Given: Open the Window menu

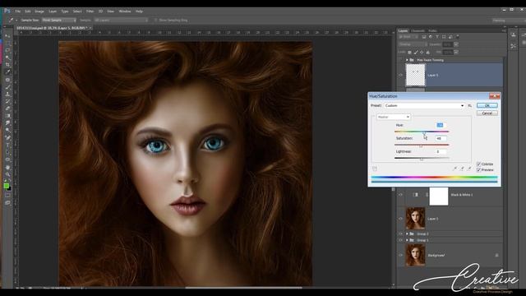Looking at the screenshot, I should (x=125, y=11).
